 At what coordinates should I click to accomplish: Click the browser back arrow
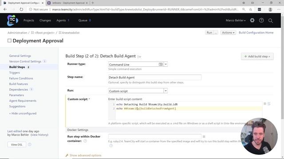5,9
